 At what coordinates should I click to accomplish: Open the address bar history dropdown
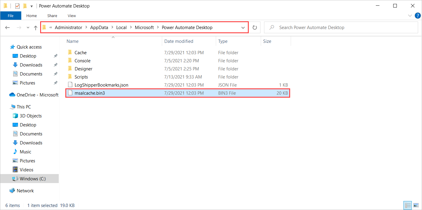click(243, 27)
